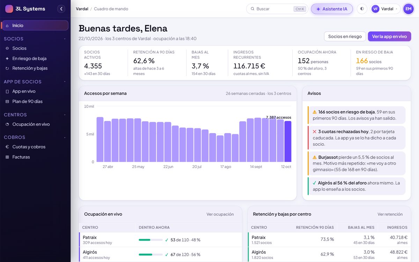Image resolution: width=419 pixels, height=262 pixels.
Task: Collapse the sidebar with the chevron button
Action: pyautogui.click(x=61, y=9)
